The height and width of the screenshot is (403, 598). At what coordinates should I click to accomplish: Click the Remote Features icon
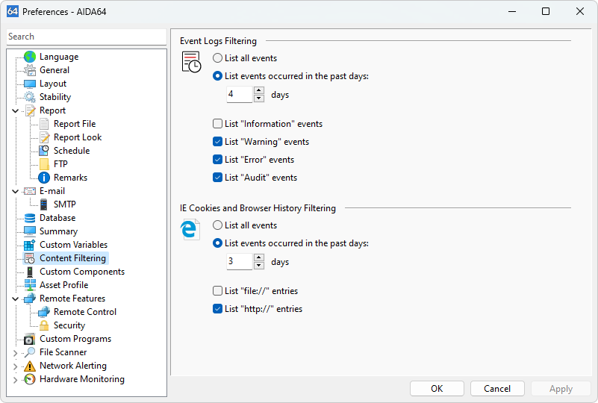tap(30, 299)
